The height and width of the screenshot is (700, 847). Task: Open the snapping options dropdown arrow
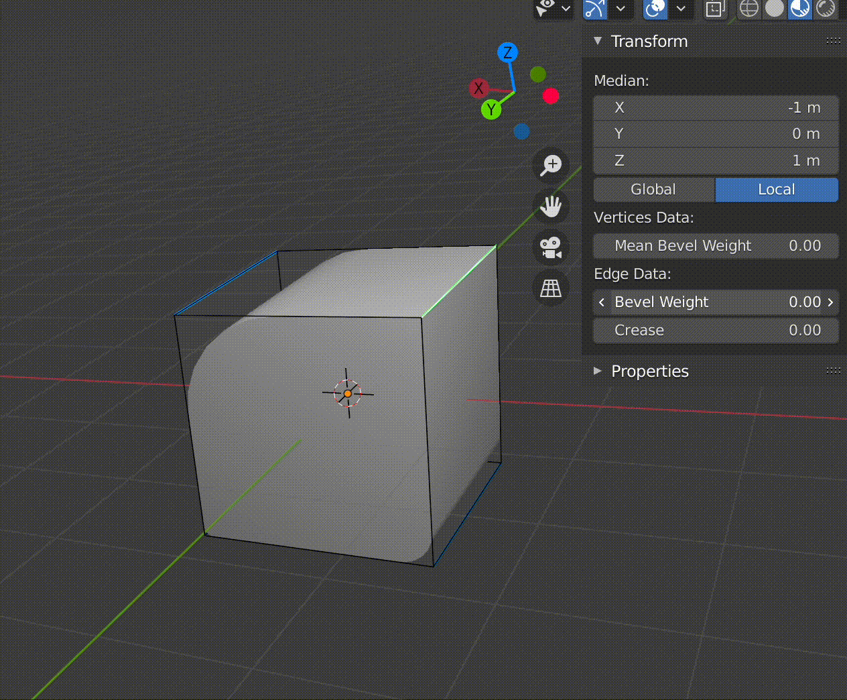[621, 9]
